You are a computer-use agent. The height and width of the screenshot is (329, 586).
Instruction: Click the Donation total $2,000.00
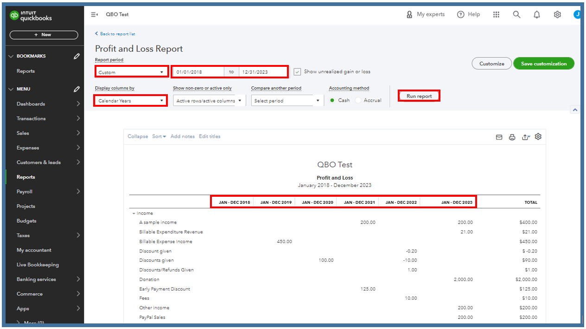coord(526,280)
